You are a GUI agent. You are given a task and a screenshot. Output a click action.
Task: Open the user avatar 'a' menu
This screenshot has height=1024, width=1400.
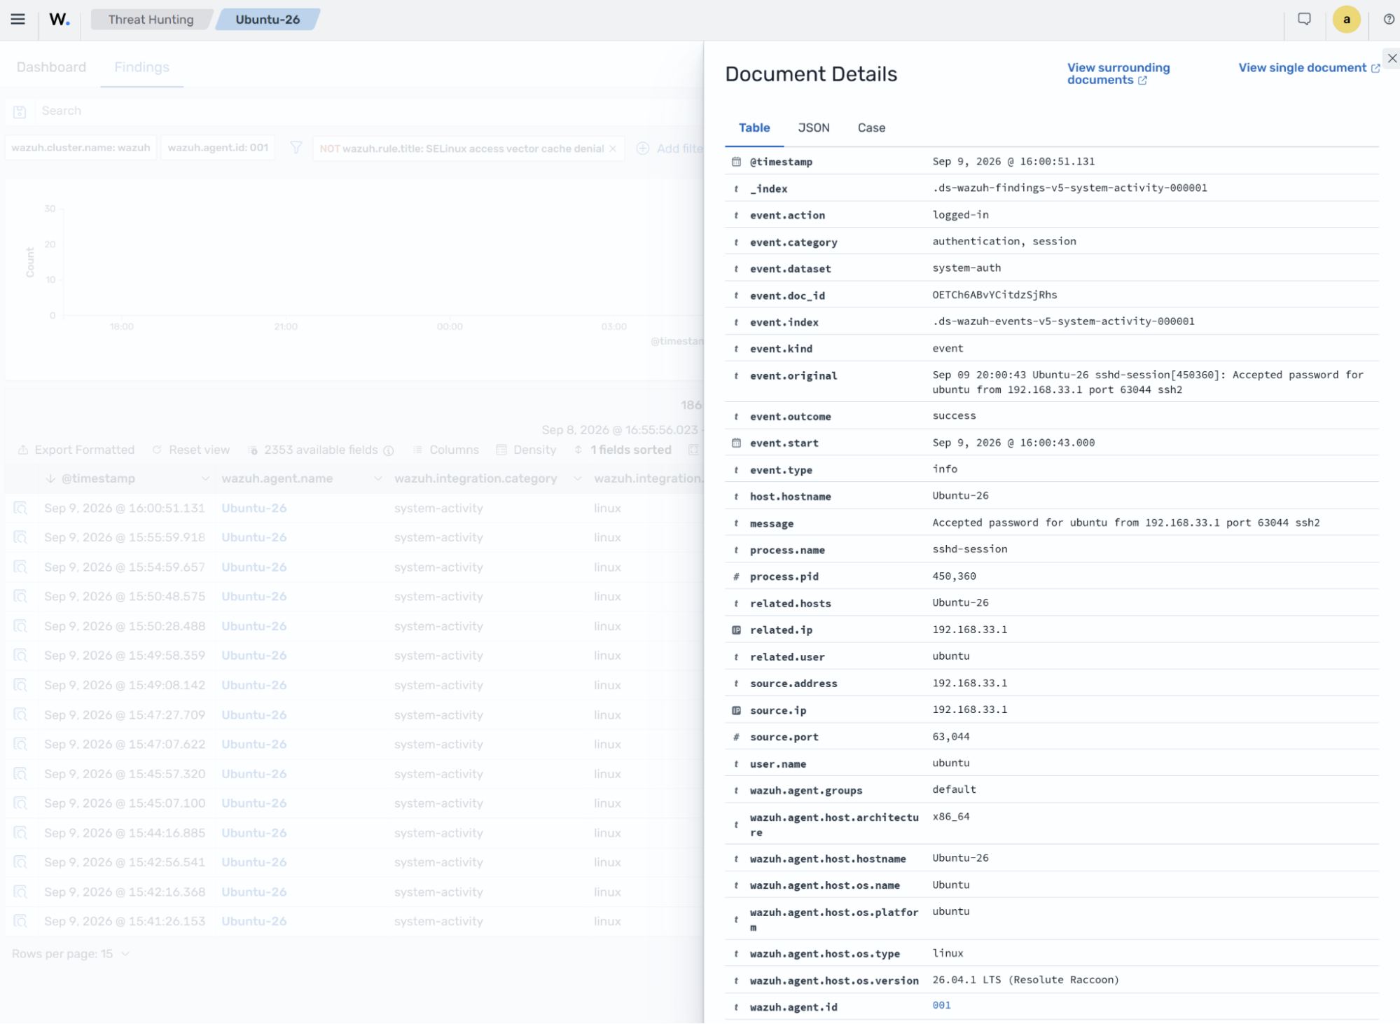tap(1346, 19)
